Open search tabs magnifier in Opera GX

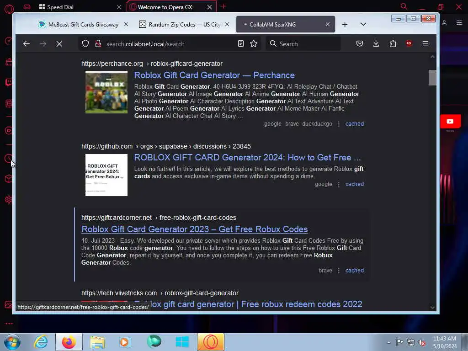pyautogui.click(x=404, y=6)
